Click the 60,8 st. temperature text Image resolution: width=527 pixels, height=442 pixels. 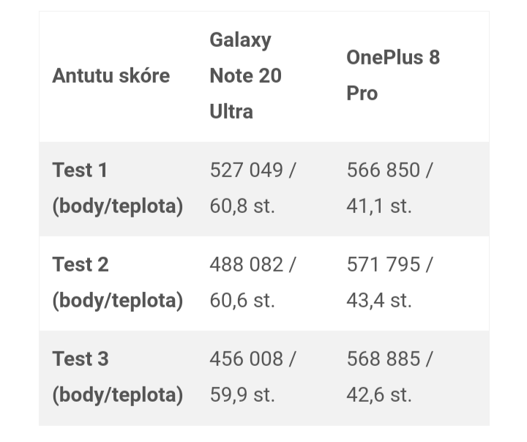point(242,206)
